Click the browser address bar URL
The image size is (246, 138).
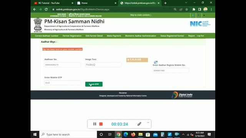(x=83, y=9)
